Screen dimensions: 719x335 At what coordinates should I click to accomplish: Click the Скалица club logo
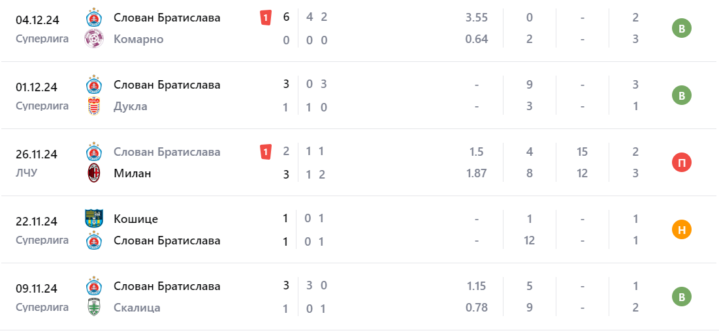click(x=94, y=308)
